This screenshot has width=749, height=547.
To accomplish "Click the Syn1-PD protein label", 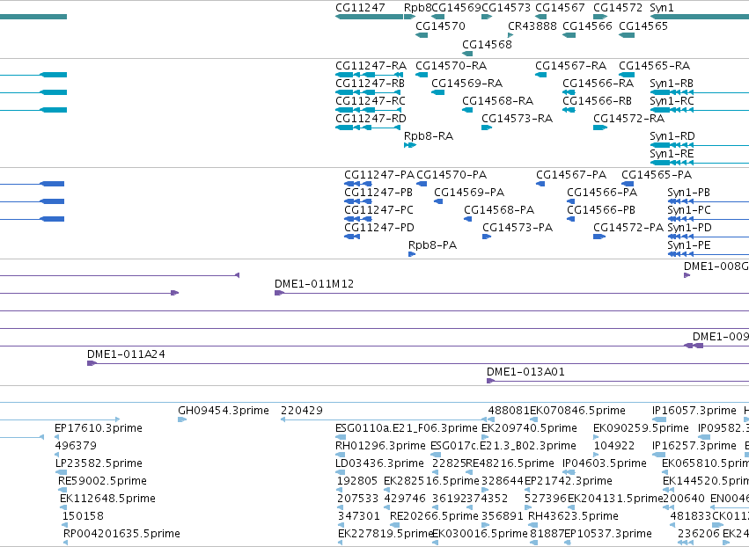I will [x=689, y=228].
